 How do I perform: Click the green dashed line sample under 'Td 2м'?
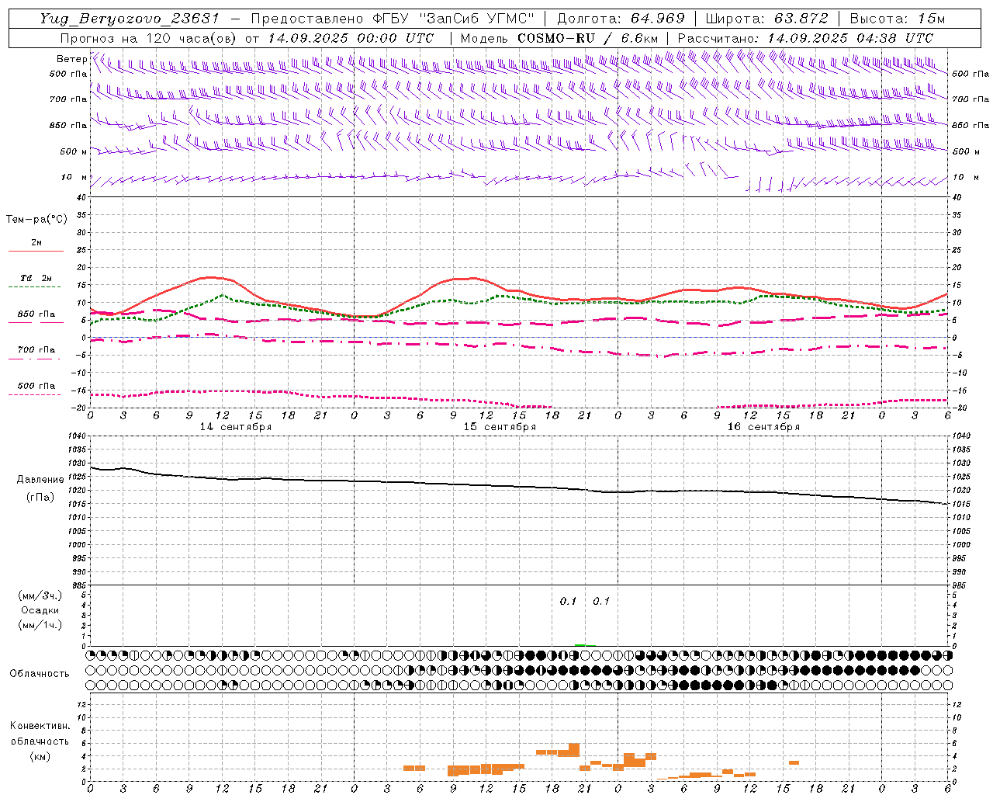coord(34,287)
